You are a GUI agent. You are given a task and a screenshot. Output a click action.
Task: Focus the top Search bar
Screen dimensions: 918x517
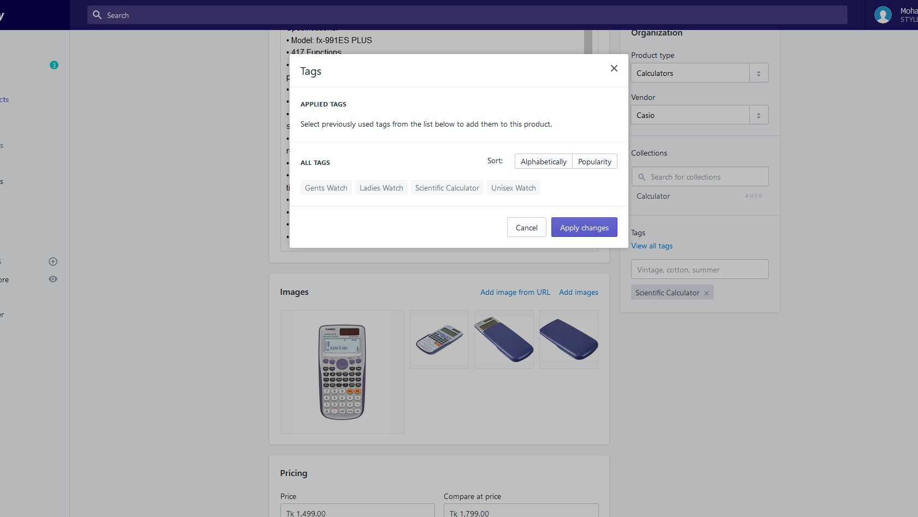[x=467, y=15]
